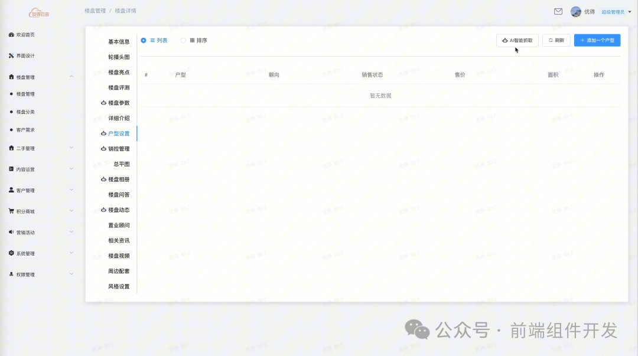Expand the 营销活动 chevron
Screen dimensions: 638x356
(71, 232)
